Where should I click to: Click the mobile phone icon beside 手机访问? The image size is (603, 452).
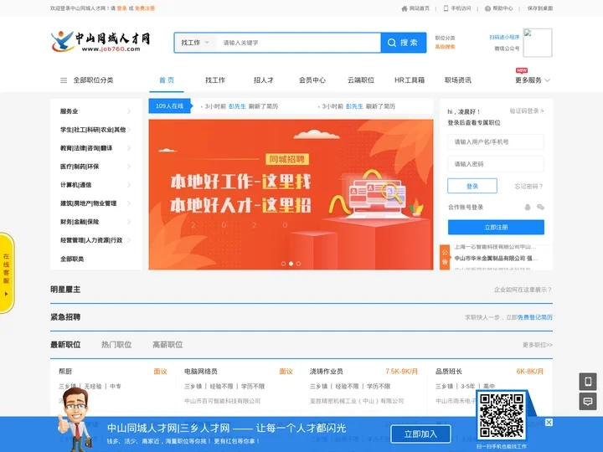(x=446, y=8)
